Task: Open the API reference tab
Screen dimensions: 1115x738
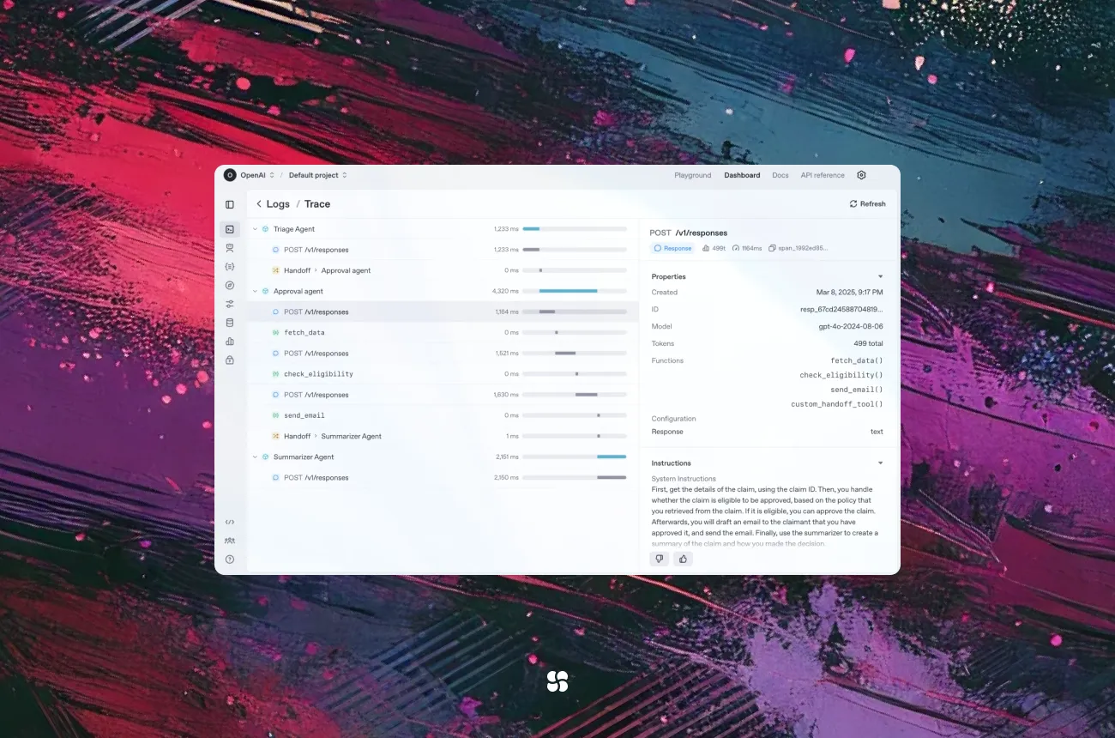Action: click(x=823, y=175)
